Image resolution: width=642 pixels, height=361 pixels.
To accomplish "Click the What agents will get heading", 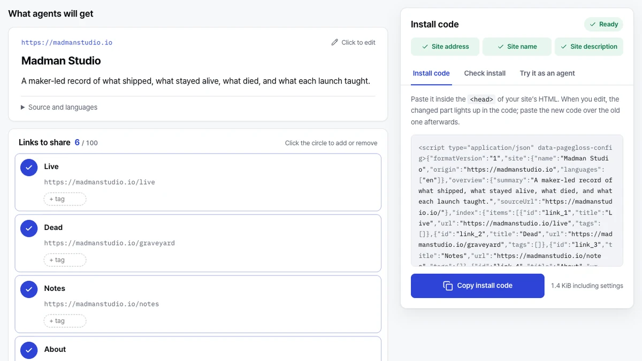I will [51, 14].
